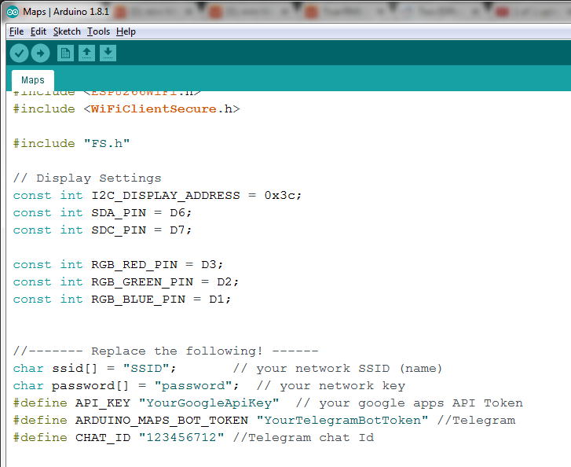Image resolution: width=571 pixels, height=467 pixels.
Task: Click the Replace the following! comment
Action: (x=166, y=351)
